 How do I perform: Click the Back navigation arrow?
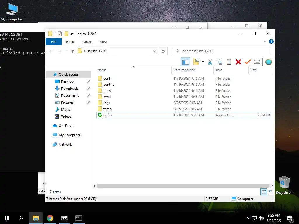tap(51, 51)
